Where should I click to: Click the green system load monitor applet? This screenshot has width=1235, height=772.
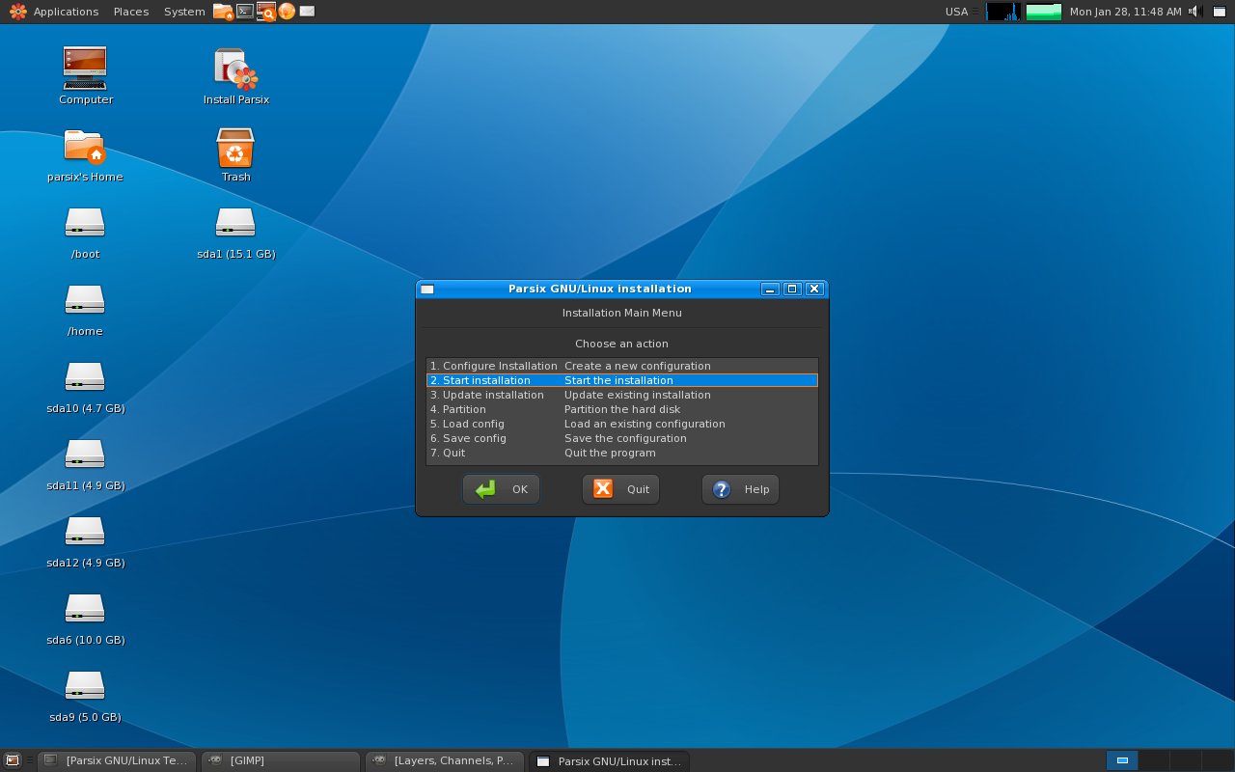click(x=1044, y=12)
